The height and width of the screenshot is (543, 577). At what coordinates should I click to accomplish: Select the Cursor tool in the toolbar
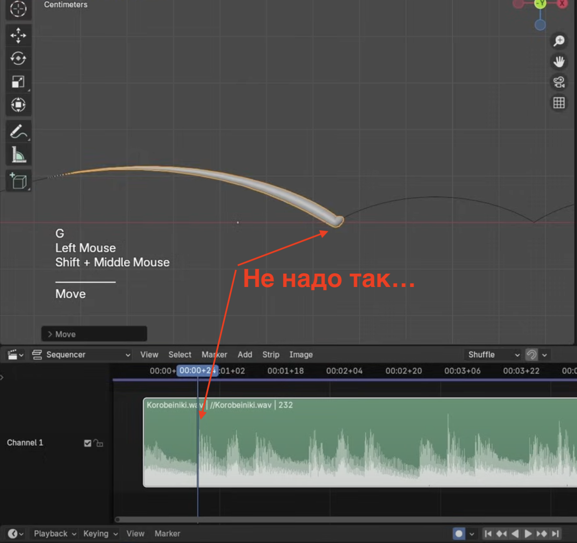pyautogui.click(x=18, y=9)
